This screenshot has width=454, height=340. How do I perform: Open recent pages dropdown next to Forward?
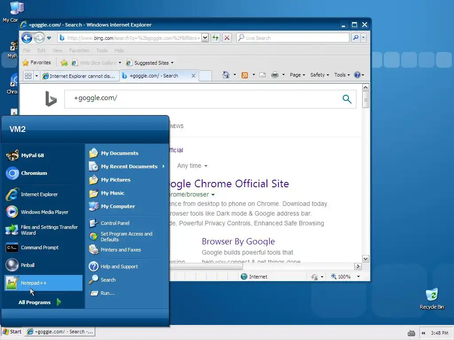click(x=49, y=38)
